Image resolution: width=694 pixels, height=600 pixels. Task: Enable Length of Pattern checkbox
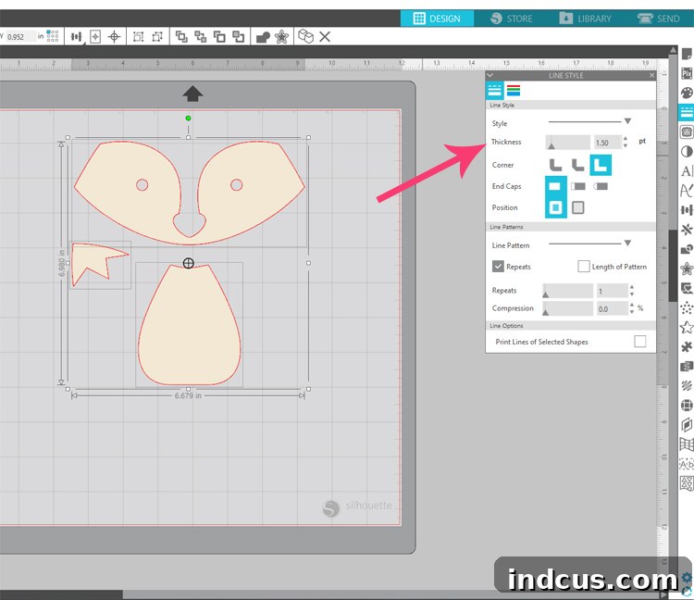[584, 266]
